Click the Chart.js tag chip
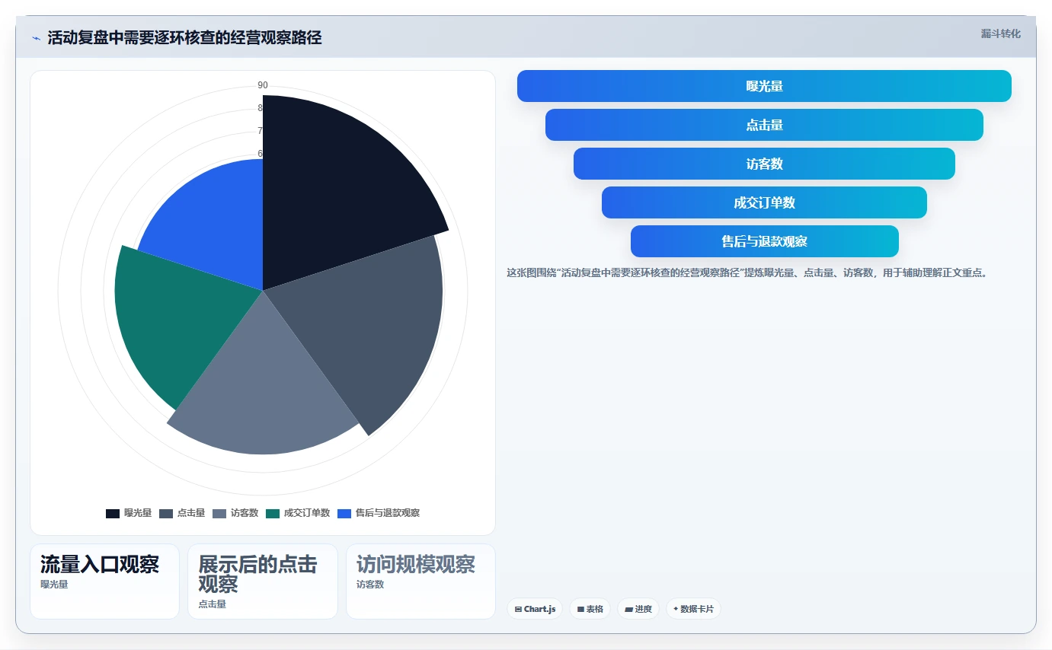The image size is (1052, 650). (535, 609)
